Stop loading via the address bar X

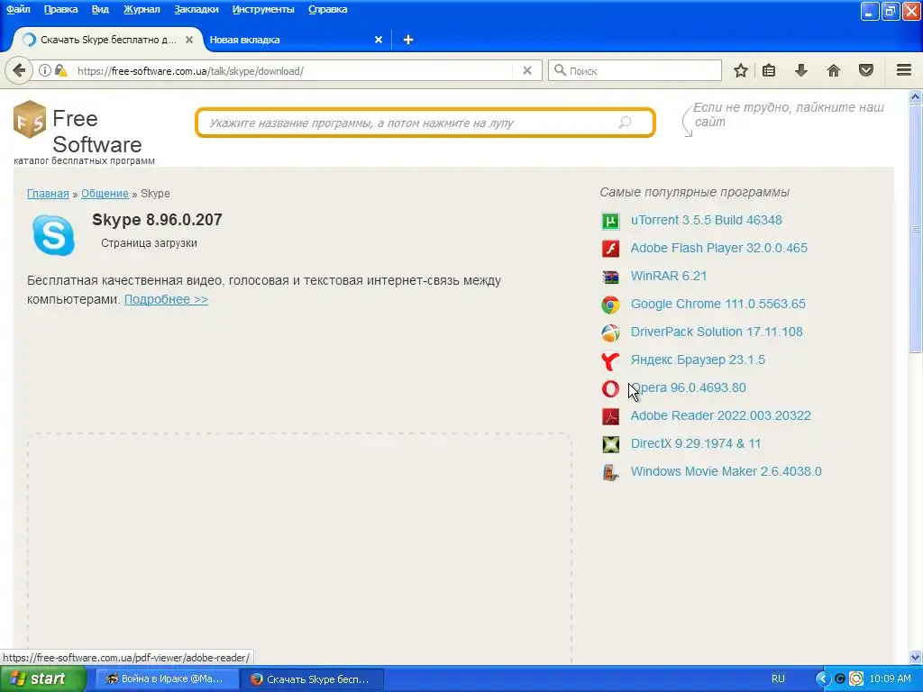tap(527, 70)
